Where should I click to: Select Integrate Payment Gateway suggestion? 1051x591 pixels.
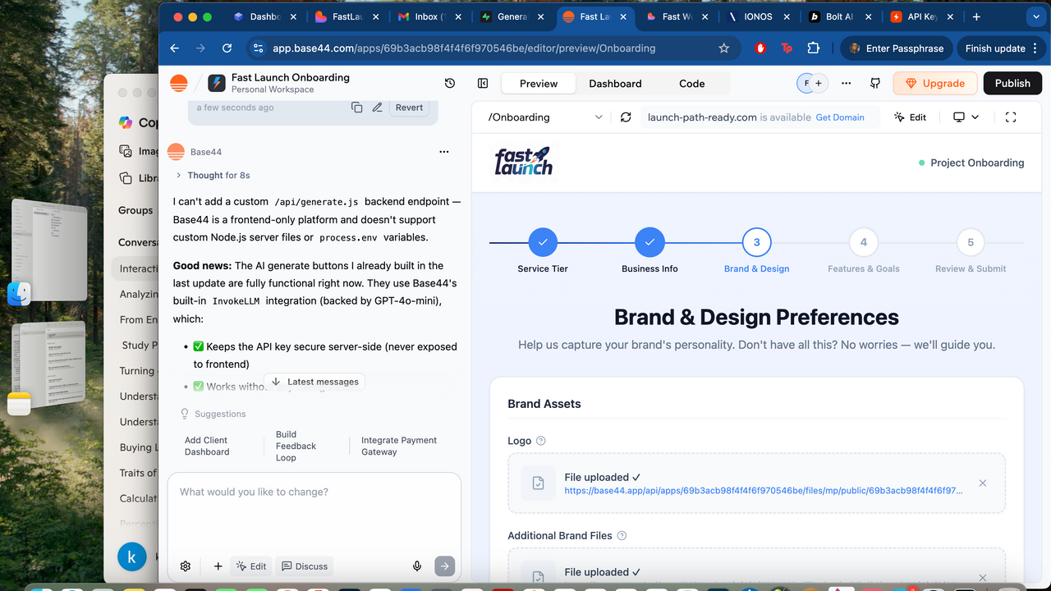399,446
